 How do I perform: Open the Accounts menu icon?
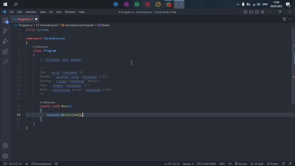pyautogui.click(x=5, y=146)
